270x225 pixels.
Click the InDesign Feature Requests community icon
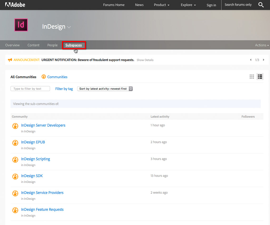[x=15, y=210]
